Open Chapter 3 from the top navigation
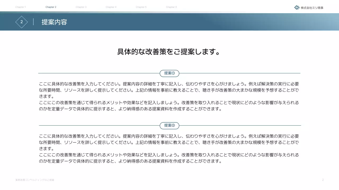339x190 pixels. click(81, 7)
